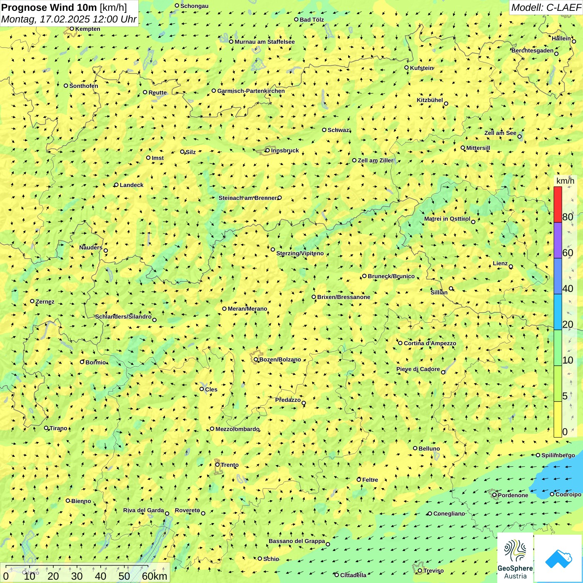This screenshot has width=583, height=583.
Task: Click the 'Matrei in Osttirol' label
Action: (447, 219)
